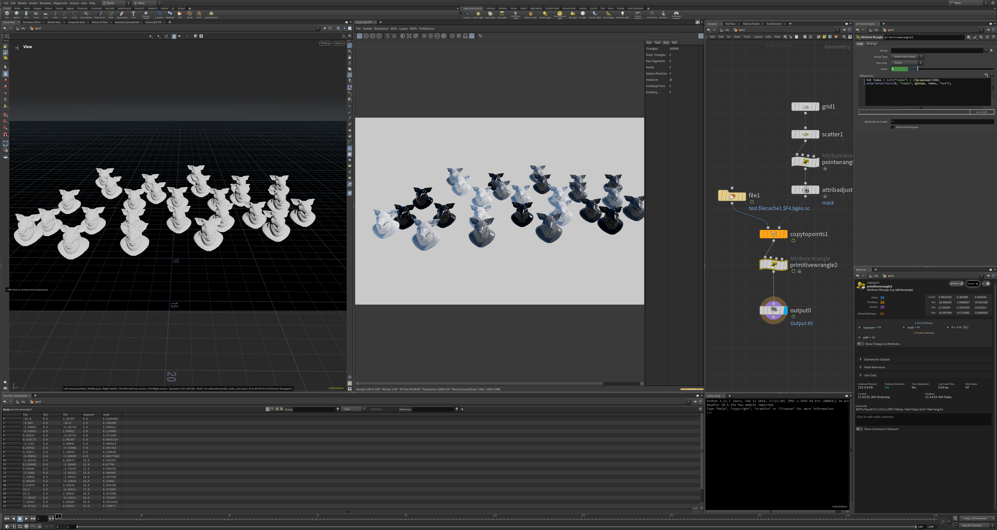Enable the Enforce Prototypes checkbox
Viewport: 997px width, 530px height.
pyautogui.click(x=893, y=127)
